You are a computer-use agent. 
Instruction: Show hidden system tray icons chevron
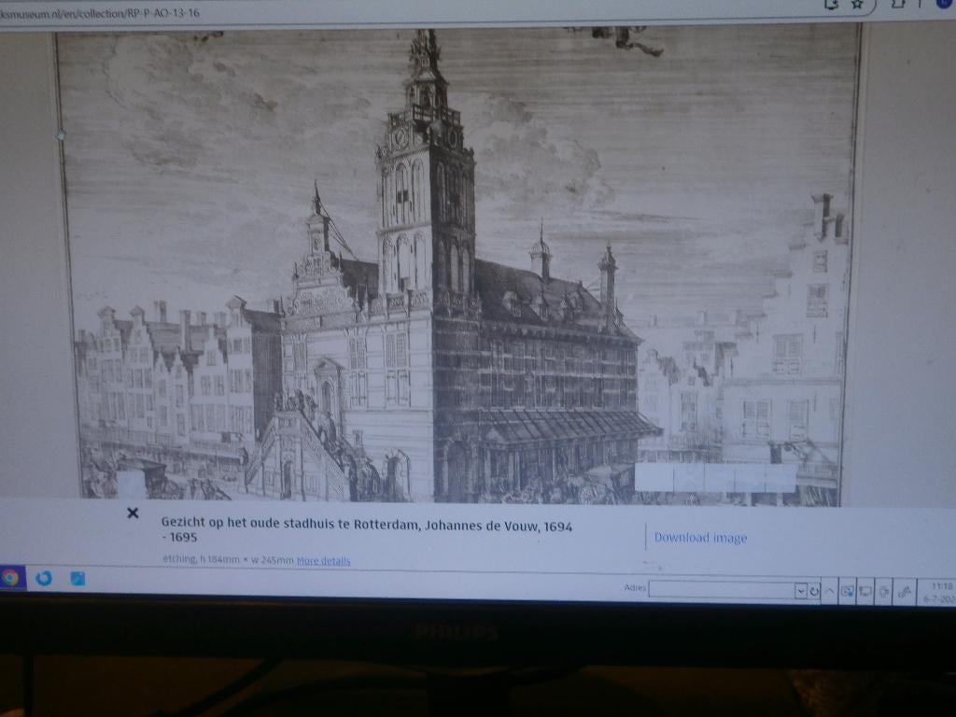(829, 591)
